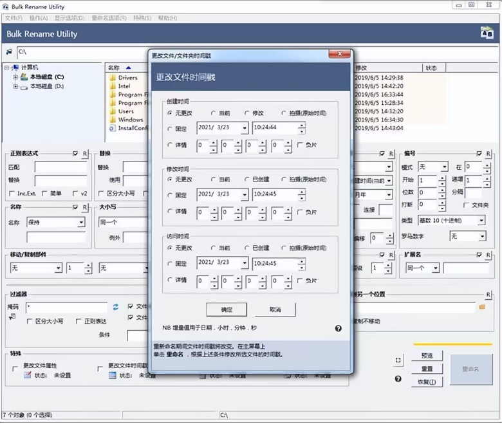The height and width of the screenshot is (424, 502).
Task: Open the 文件(F) menu
Action: [14, 18]
